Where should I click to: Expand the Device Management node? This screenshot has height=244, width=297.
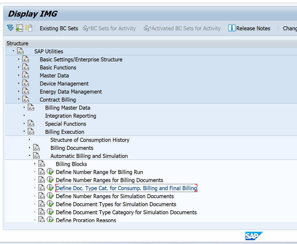click(19, 83)
